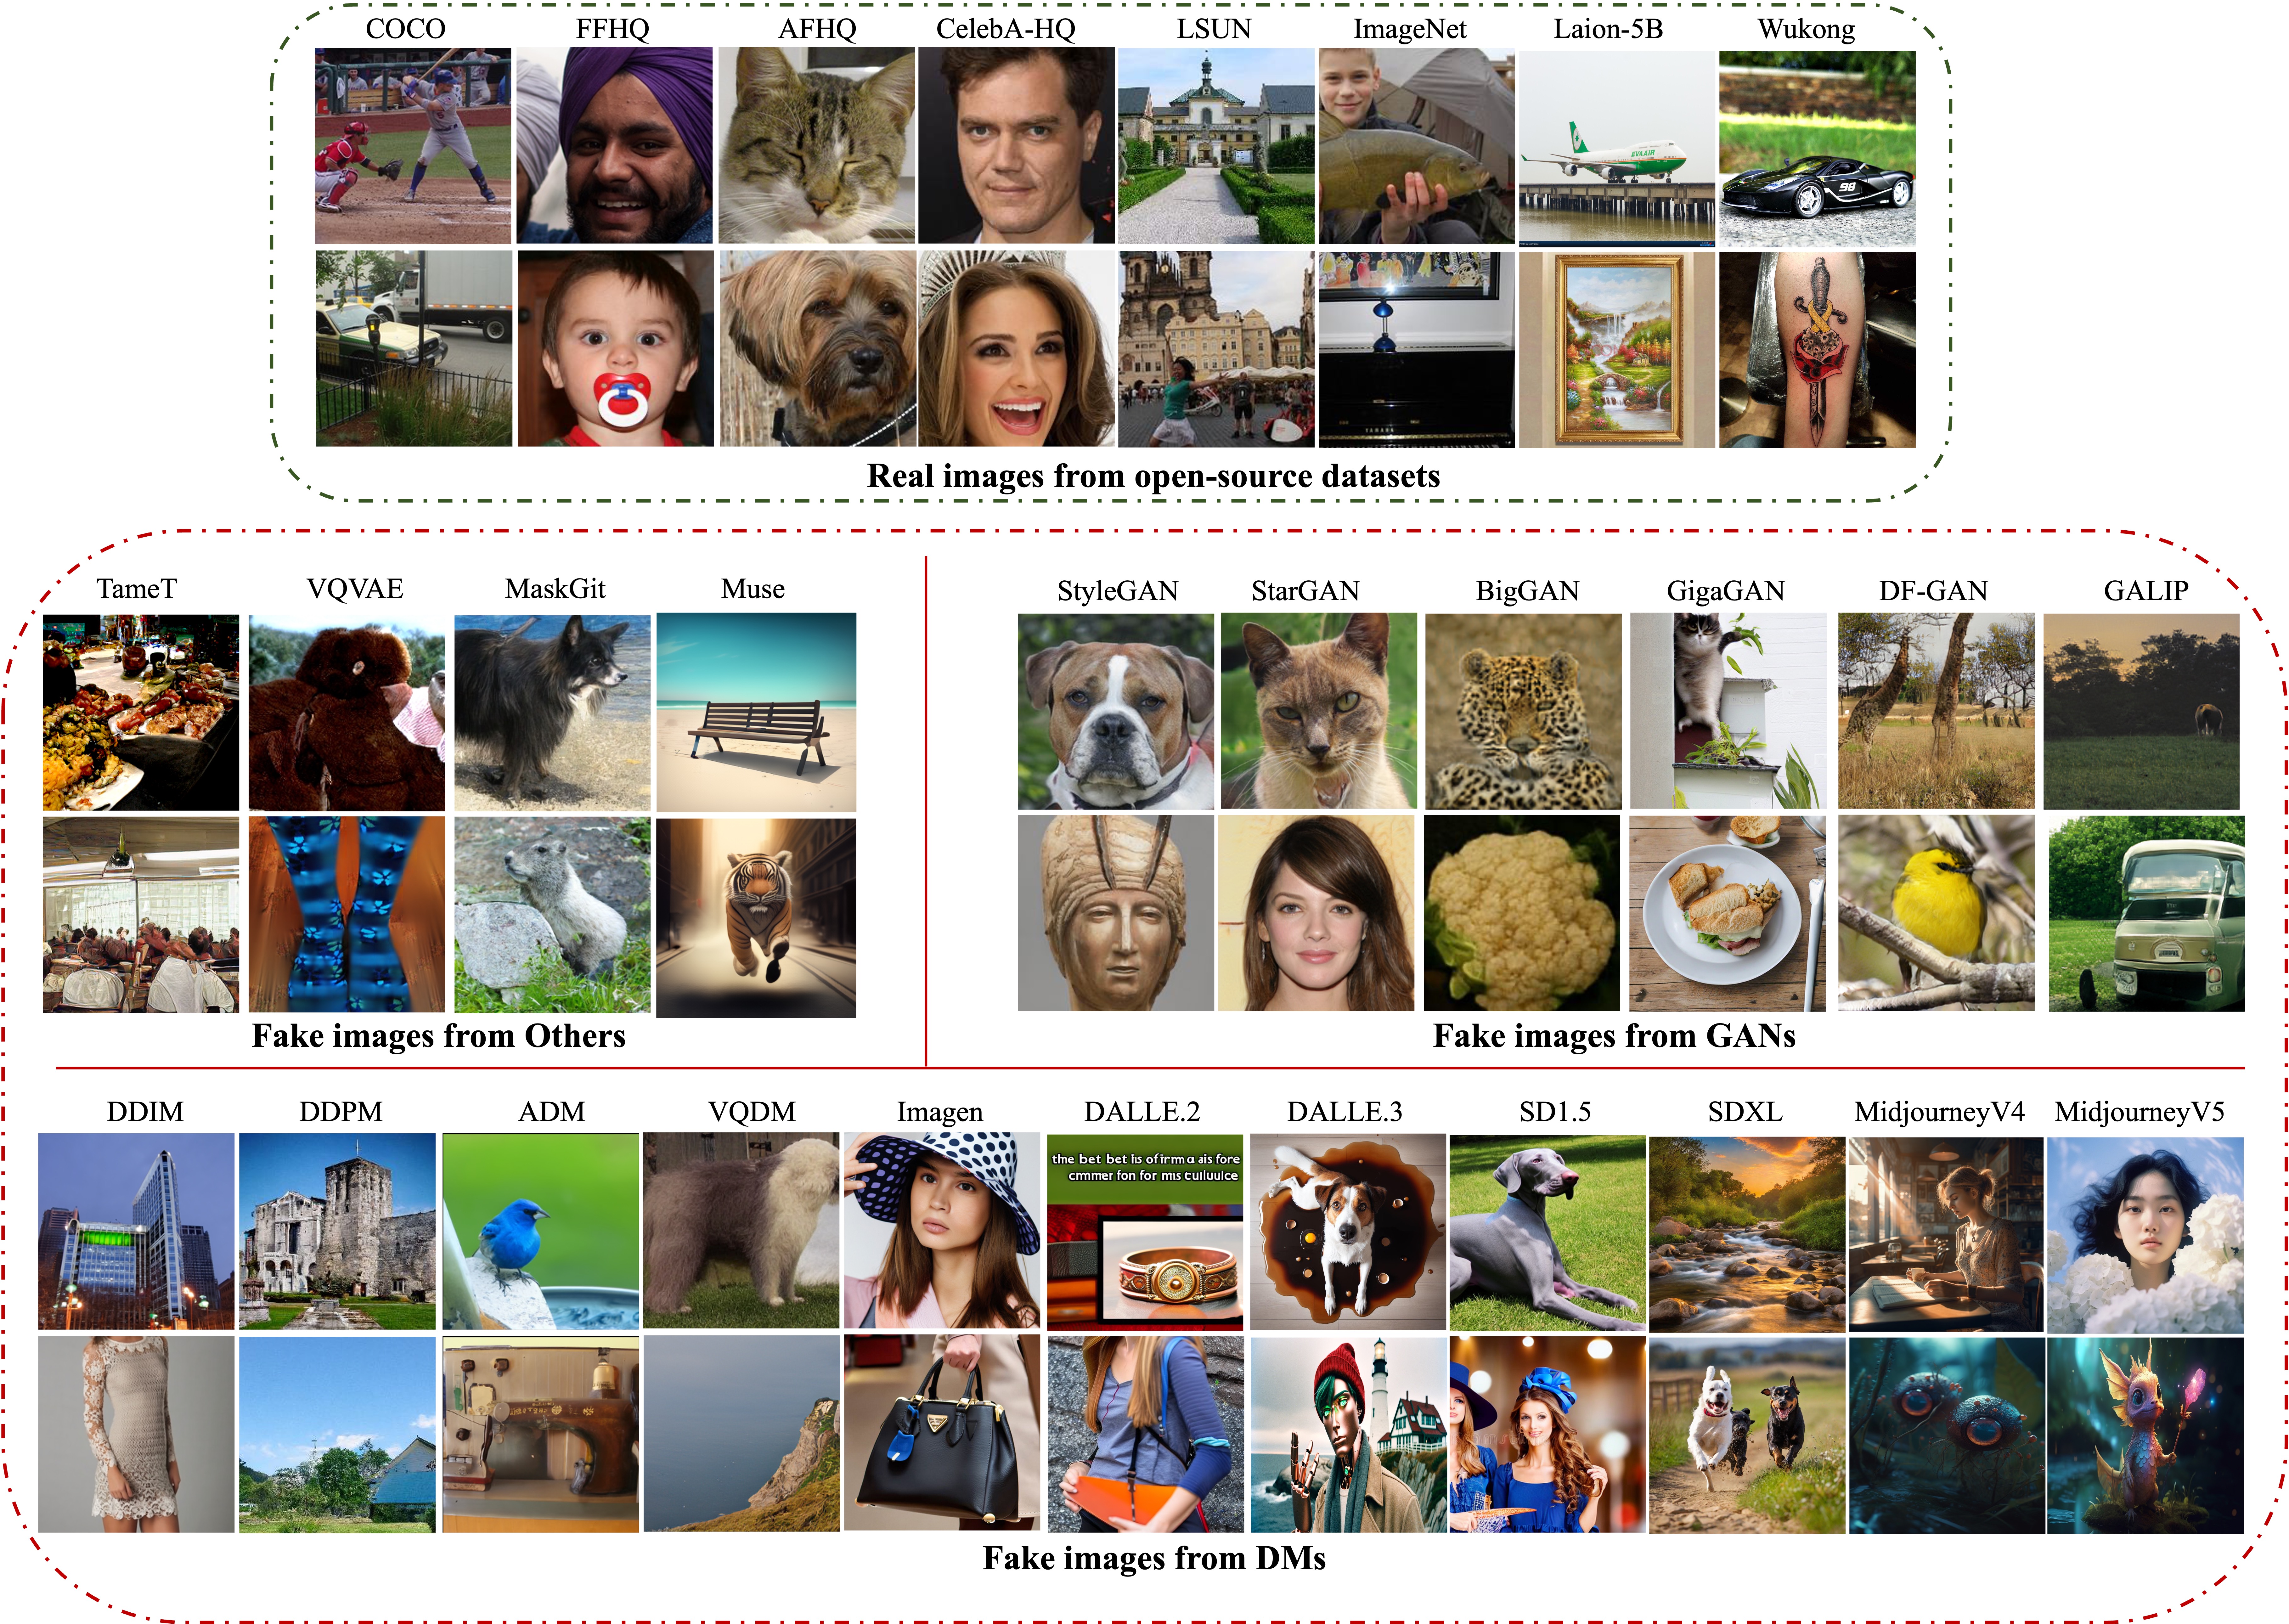Image resolution: width=2289 pixels, height=1624 pixels.
Task: Click the 'MaskGit' column label
Action: click(x=555, y=589)
